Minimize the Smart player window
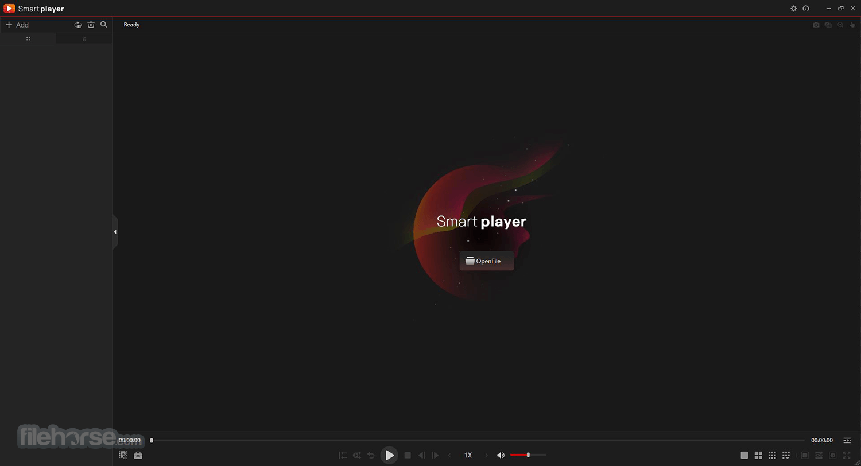This screenshot has height=466, width=861. click(x=829, y=9)
